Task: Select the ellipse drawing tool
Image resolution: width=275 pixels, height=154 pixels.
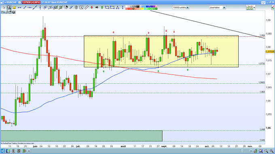Action: [107, 8]
